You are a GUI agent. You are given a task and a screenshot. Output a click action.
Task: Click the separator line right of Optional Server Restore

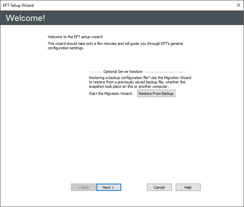pyautogui.click(x=165, y=72)
